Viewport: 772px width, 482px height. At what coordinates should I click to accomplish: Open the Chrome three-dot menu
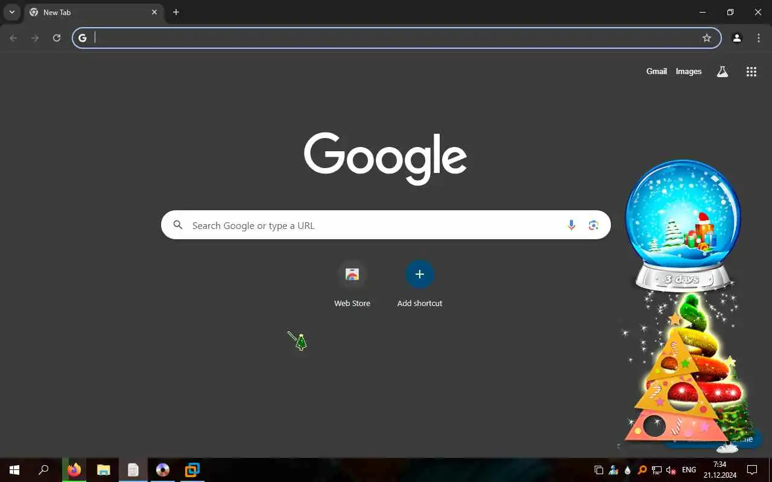click(759, 38)
